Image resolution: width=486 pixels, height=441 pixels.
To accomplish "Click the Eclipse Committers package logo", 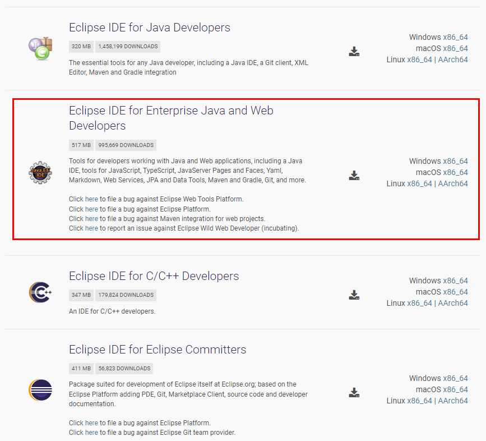I will [x=40, y=390].
